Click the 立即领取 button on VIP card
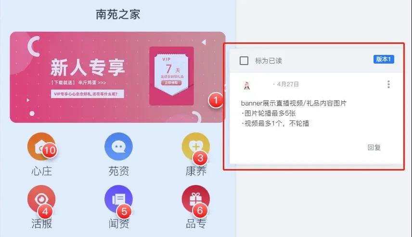 click(x=171, y=82)
